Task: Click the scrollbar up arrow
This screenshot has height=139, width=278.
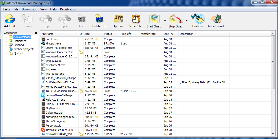Action: pos(273,33)
